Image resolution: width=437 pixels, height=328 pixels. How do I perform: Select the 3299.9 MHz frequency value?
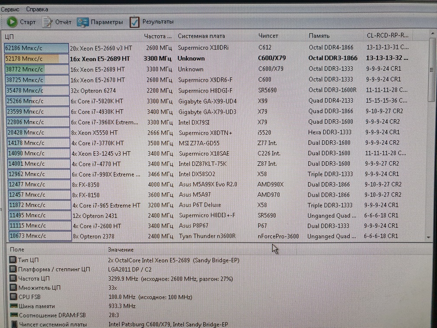coord(170,279)
